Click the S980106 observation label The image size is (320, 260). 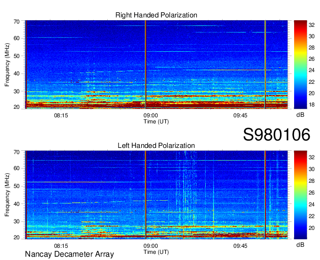277,135
